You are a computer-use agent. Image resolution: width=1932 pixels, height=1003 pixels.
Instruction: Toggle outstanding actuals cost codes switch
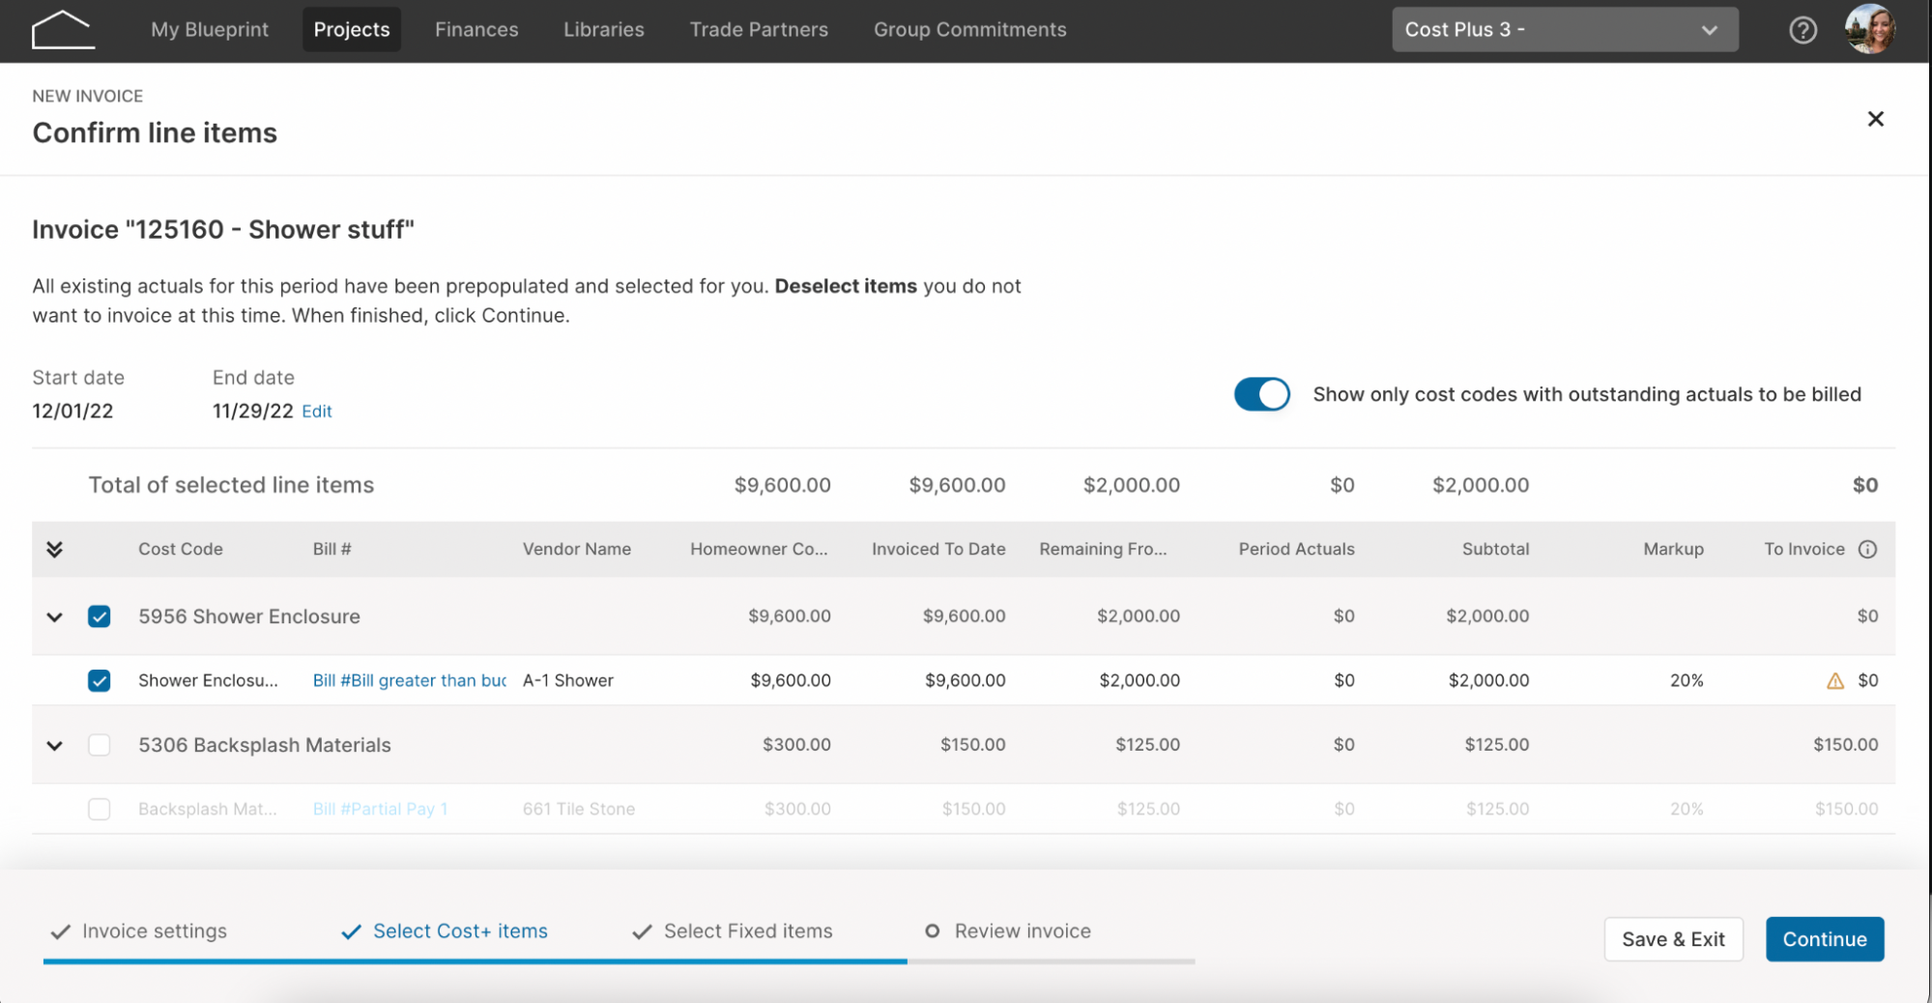(x=1261, y=394)
